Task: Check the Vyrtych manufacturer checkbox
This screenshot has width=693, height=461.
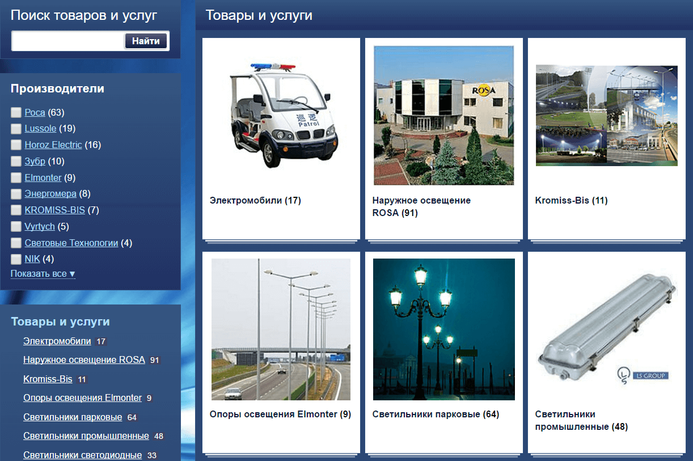Action: pyautogui.click(x=16, y=227)
